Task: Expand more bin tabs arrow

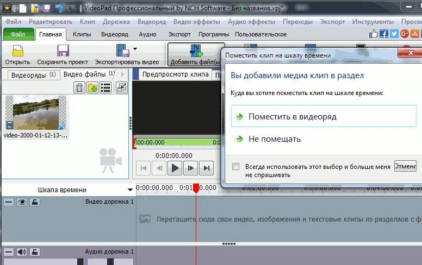Action: point(123,74)
